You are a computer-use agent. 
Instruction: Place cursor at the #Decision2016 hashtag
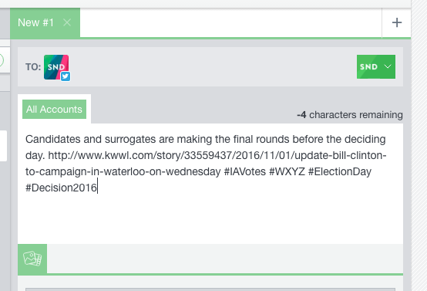coord(61,188)
